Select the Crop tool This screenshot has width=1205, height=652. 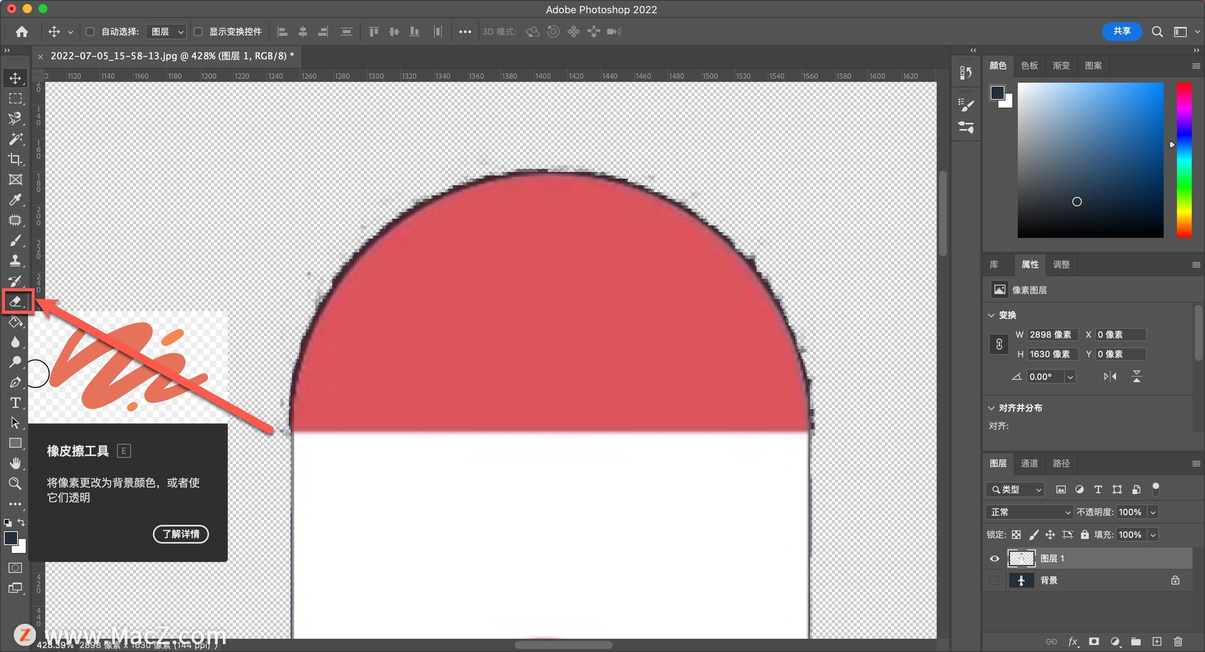pyautogui.click(x=15, y=159)
